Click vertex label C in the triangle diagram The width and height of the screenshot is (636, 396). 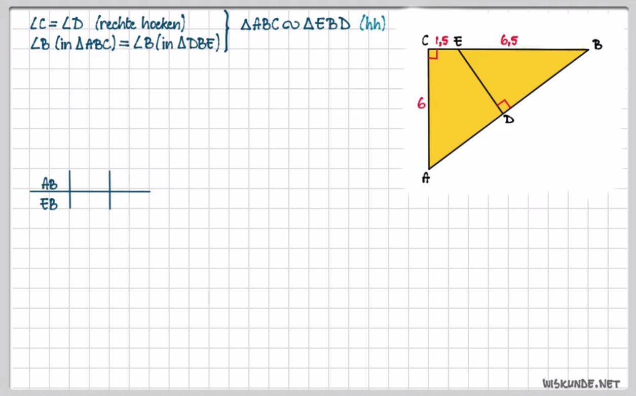[x=426, y=41]
